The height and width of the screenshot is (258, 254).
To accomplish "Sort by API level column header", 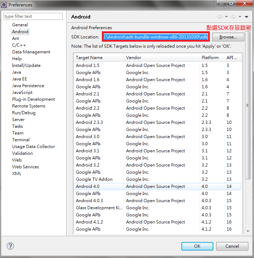I will click(x=233, y=57).
